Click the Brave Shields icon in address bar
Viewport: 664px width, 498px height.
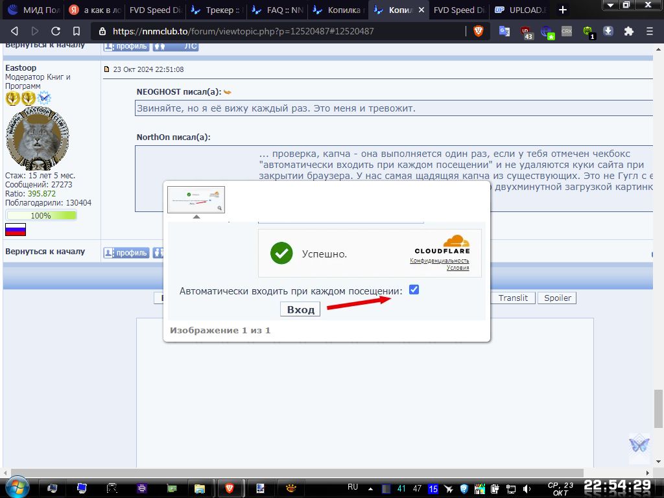coord(479,31)
